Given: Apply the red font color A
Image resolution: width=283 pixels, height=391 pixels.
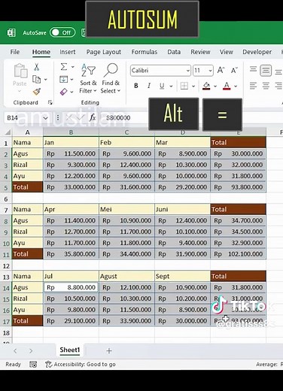Looking at the screenshot, I should tap(227, 86).
